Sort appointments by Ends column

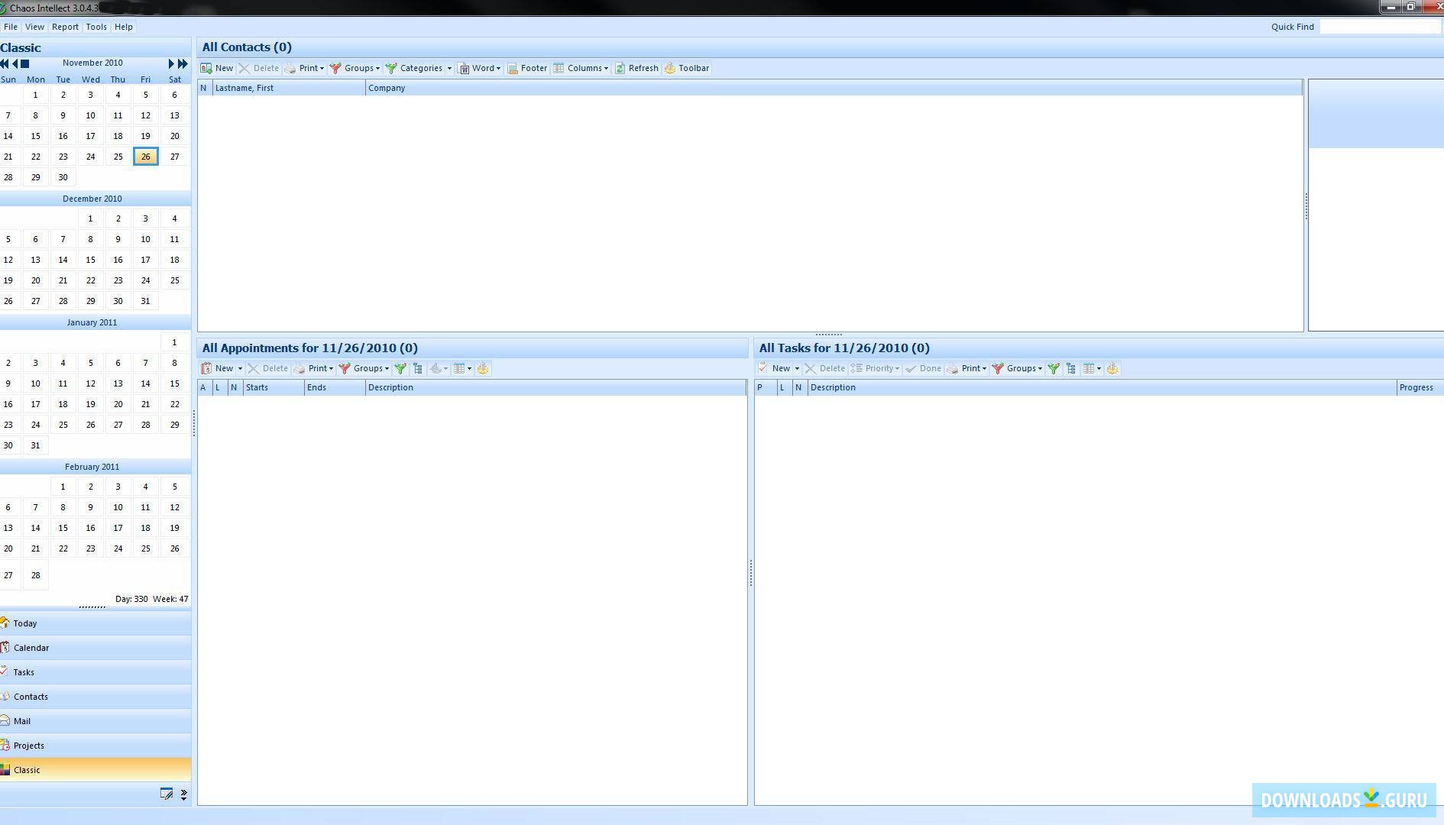pyautogui.click(x=335, y=387)
